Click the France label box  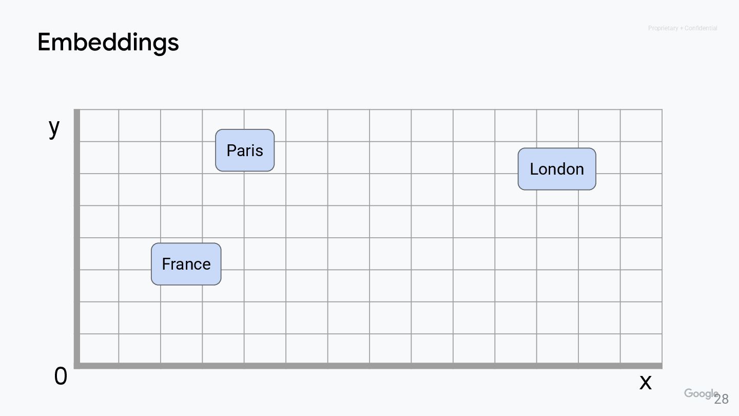coord(186,264)
